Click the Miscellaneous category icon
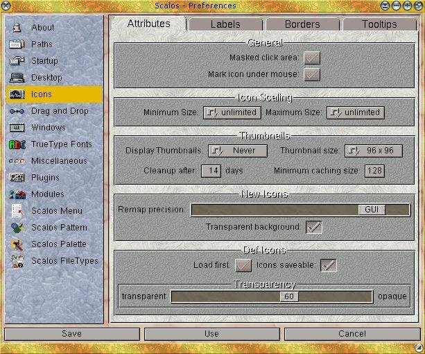This screenshot has height=354, width=425. click(x=17, y=161)
